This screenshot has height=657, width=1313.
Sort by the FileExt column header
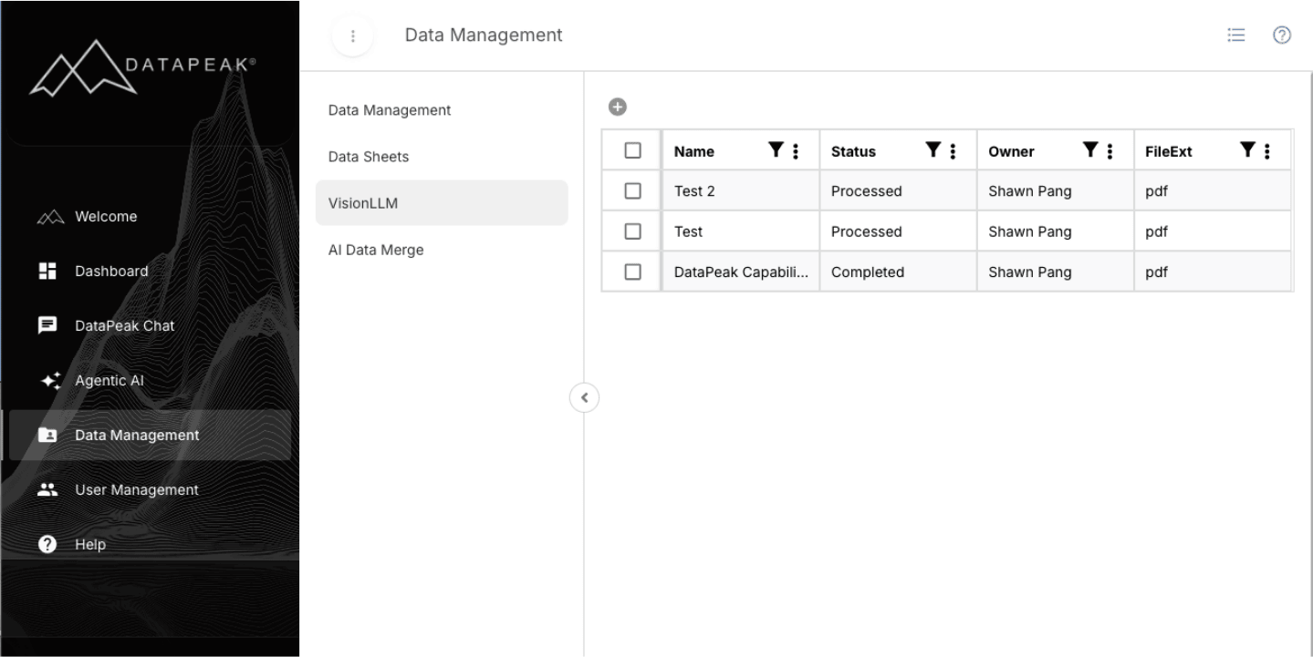click(x=1169, y=151)
